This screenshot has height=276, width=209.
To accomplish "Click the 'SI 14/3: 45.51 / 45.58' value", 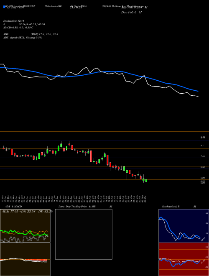I will click(32, 24).
